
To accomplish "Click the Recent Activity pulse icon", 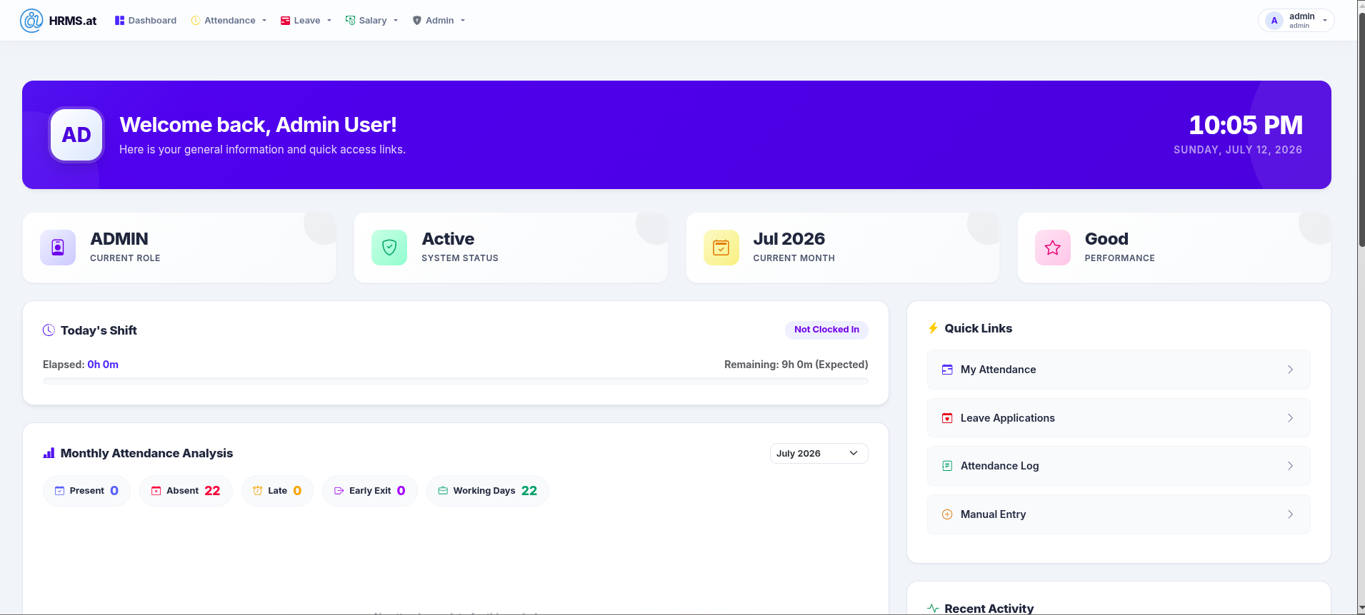I will point(933,609).
